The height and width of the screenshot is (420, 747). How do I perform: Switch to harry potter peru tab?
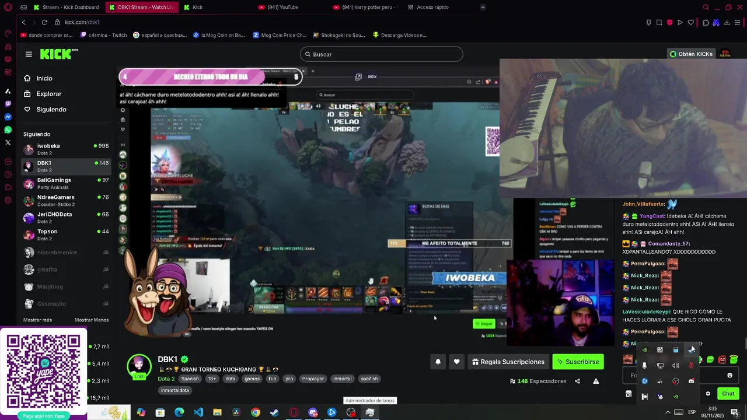[x=365, y=7]
